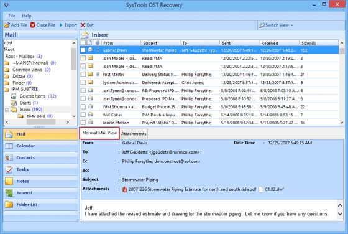This screenshot has height=234, width=348.
Task: Click folder tree scroll-right arrow
Action: [x=68, y=122]
